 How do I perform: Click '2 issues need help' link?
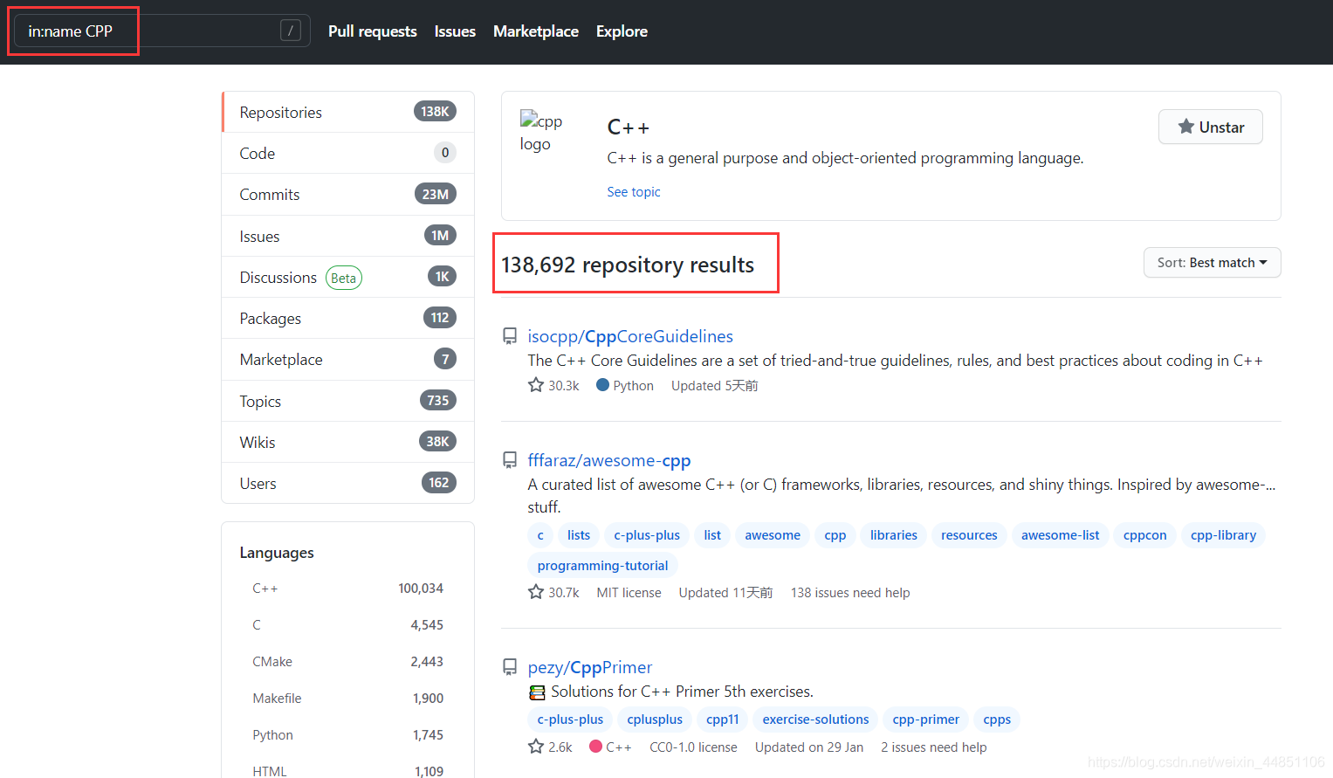[934, 747]
